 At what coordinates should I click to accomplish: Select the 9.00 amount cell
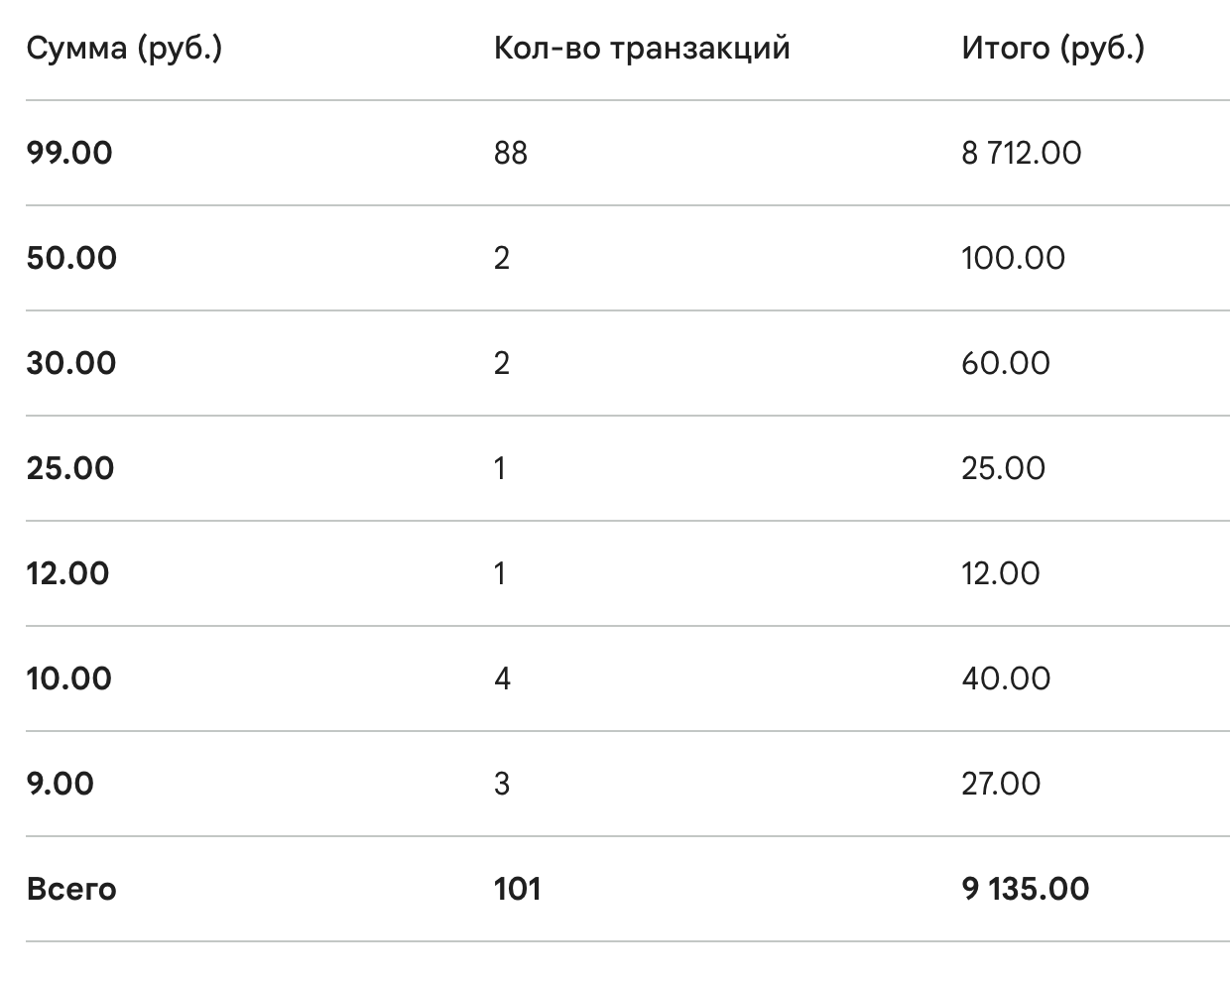point(61,785)
